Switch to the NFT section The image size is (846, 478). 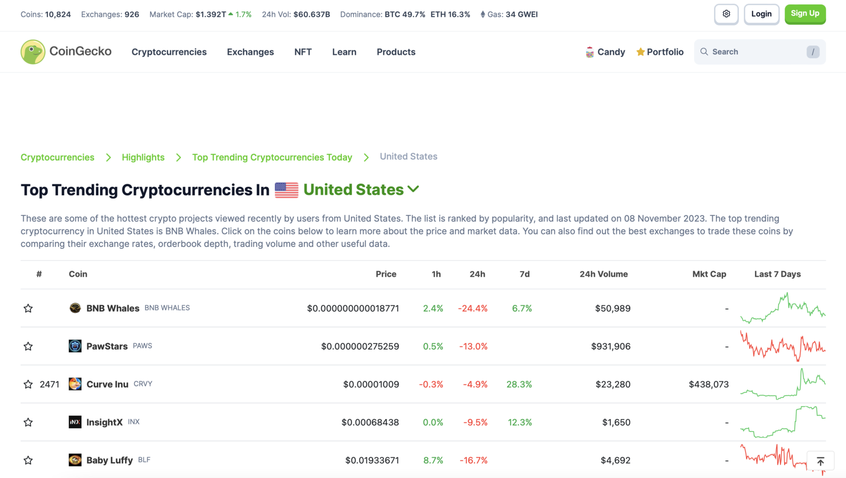coord(303,52)
